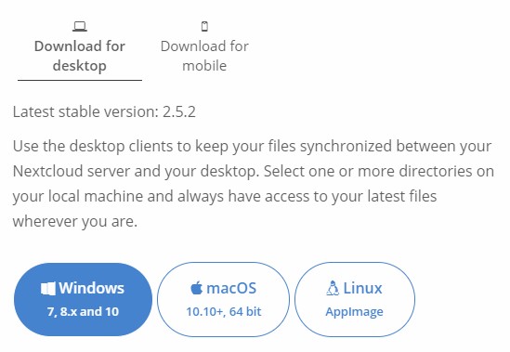Click the desktop clients description paragraph
Viewport: 510px width, 352px height.
[x=254, y=184]
